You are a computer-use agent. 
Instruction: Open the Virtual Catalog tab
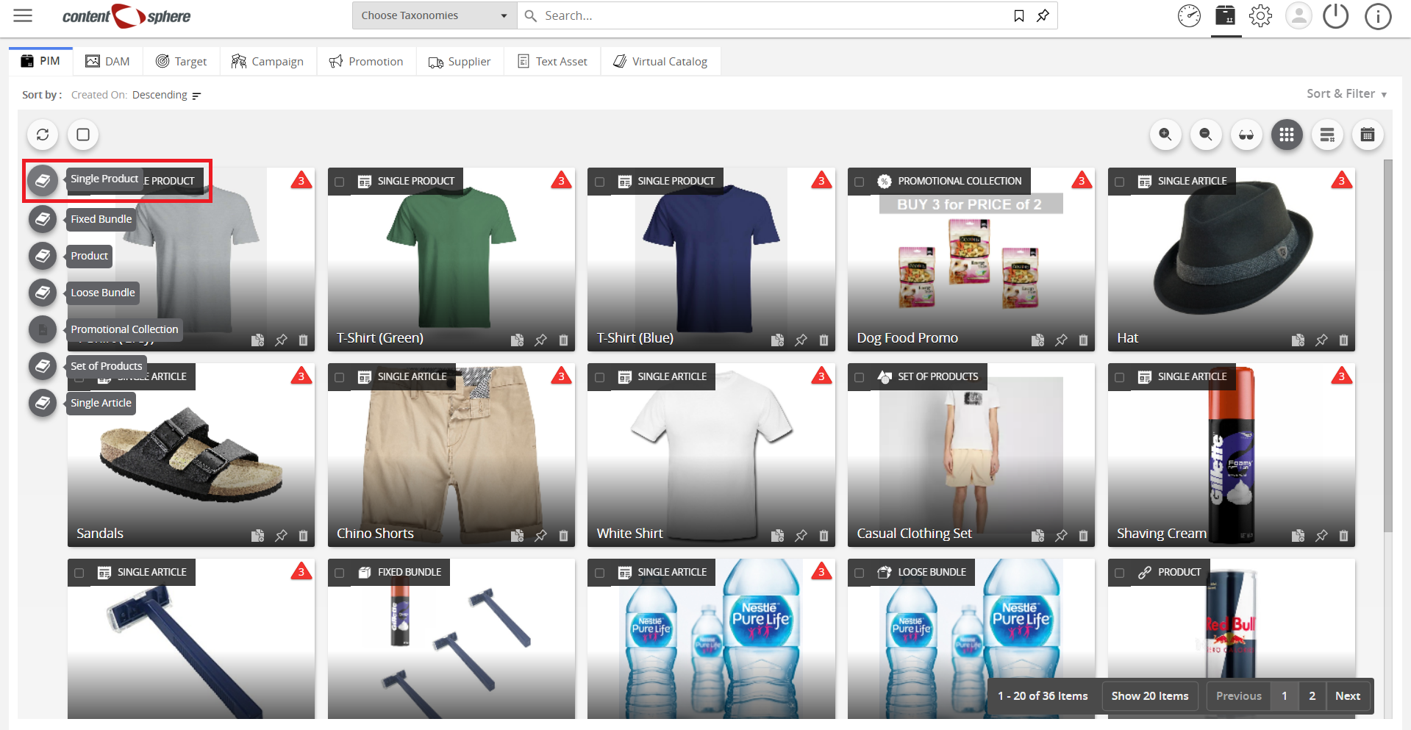point(660,61)
